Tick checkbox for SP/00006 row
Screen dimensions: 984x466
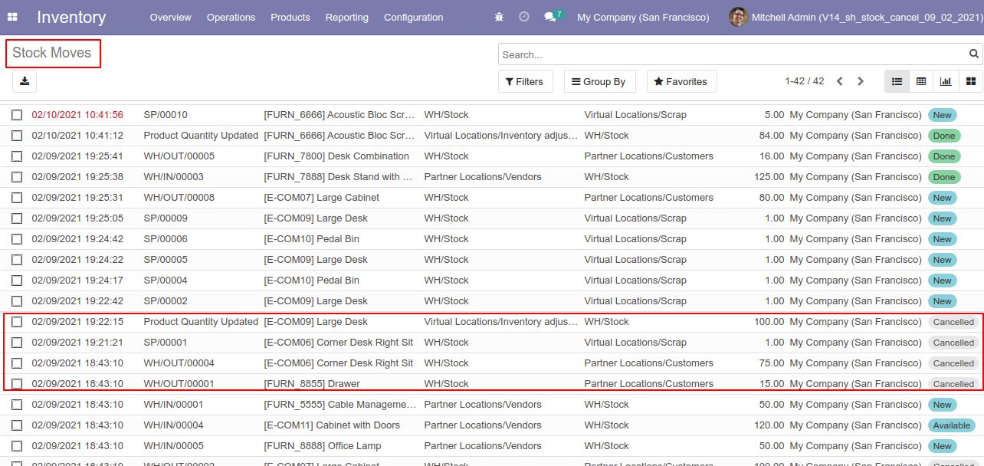click(x=17, y=239)
